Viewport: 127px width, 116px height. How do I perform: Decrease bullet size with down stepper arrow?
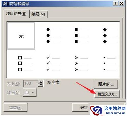(x=41, y=85)
